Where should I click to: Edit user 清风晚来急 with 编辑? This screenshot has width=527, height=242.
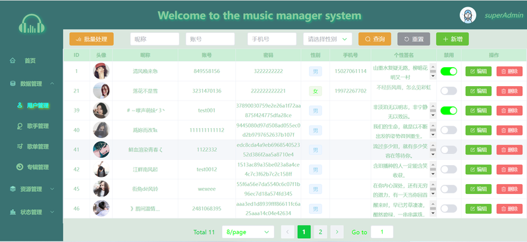(x=478, y=71)
